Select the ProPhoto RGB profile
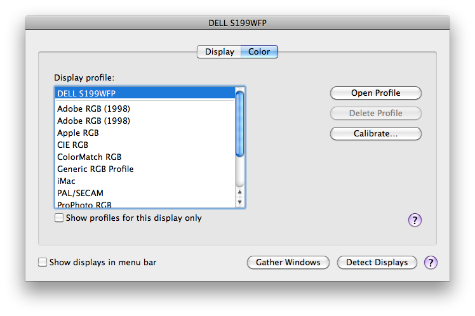The width and height of the screenshot is (475, 316). [145, 204]
